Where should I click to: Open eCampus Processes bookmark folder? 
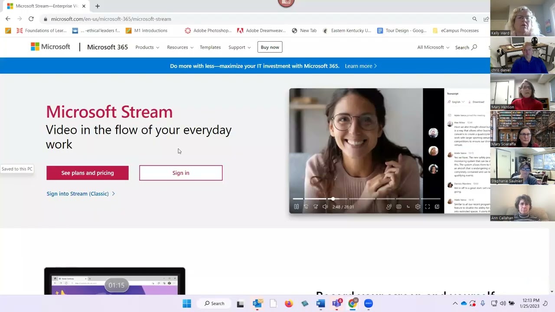coord(455,31)
